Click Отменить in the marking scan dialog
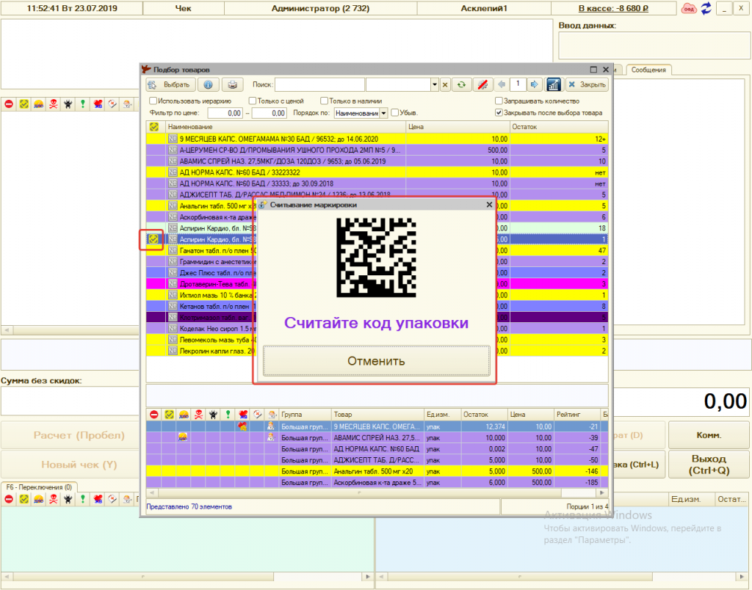This screenshot has width=752, height=590. (376, 361)
